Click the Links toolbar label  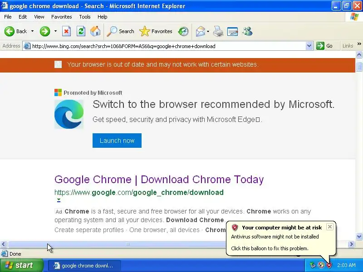[348, 46]
